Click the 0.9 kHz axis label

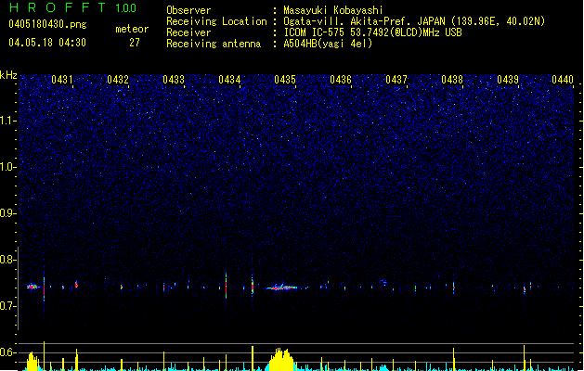point(8,213)
